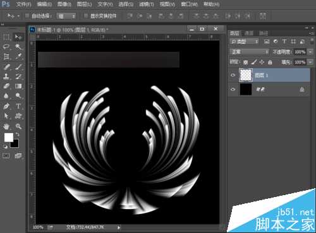Open the 窗口(W) menu

point(189,4)
